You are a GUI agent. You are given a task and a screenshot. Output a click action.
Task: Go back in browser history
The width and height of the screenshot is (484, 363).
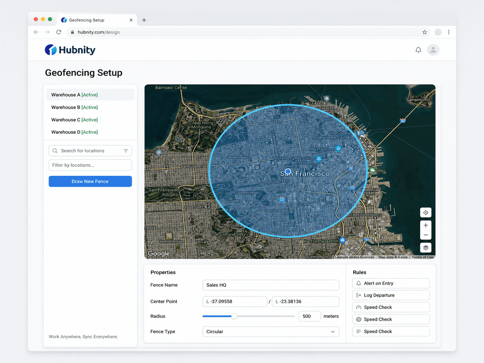(36, 32)
